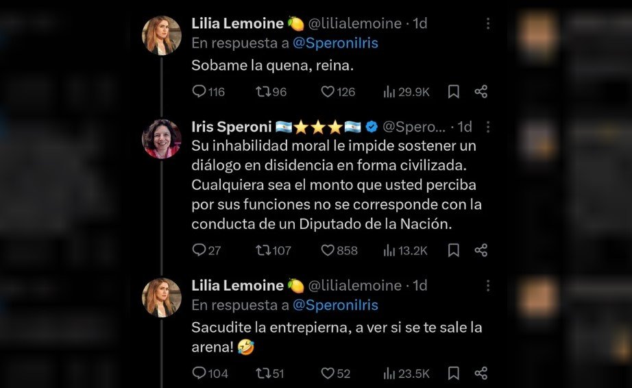Image resolution: width=632 pixels, height=388 pixels.
Task: Retweet the 'Sobame la quena' tweet
Action: 263,91
